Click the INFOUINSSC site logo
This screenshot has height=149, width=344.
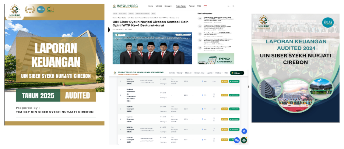point(126,6)
